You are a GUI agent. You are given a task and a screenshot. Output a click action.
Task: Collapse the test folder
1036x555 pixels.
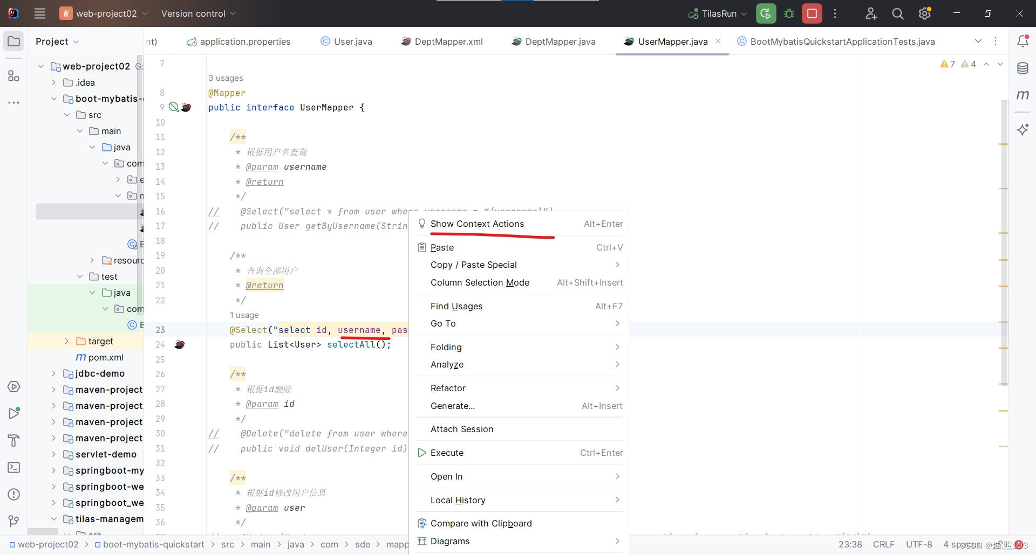79,276
